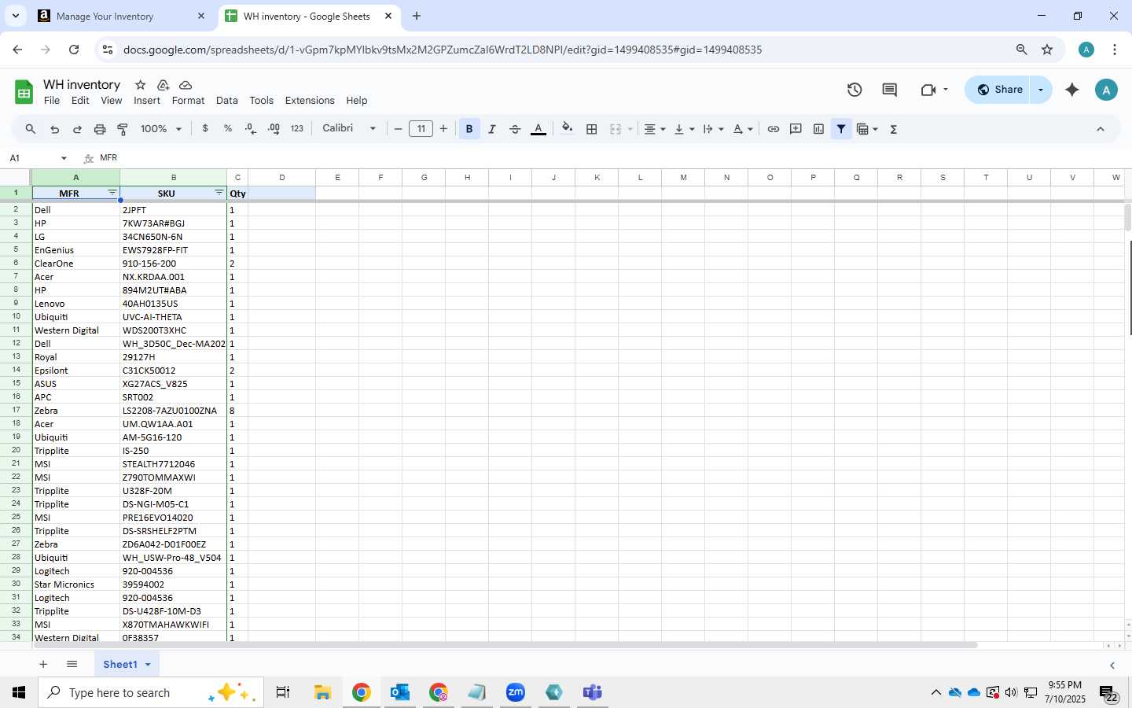This screenshot has height=708, width=1132.
Task: Apply italic formatting
Action: [492, 129]
